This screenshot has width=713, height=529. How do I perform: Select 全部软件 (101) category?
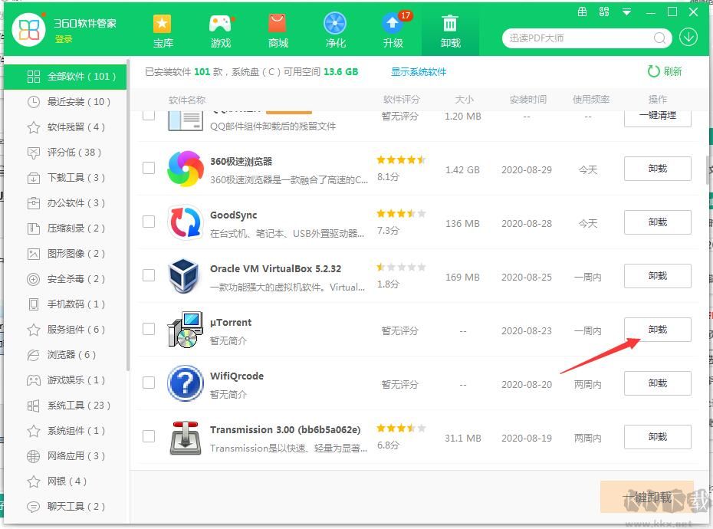tap(65, 77)
